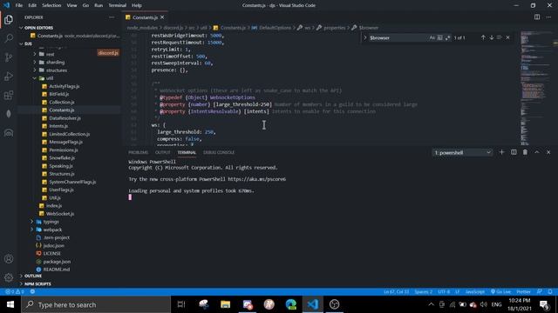Open README.md file
The image size is (558, 313).
(x=56, y=270)
